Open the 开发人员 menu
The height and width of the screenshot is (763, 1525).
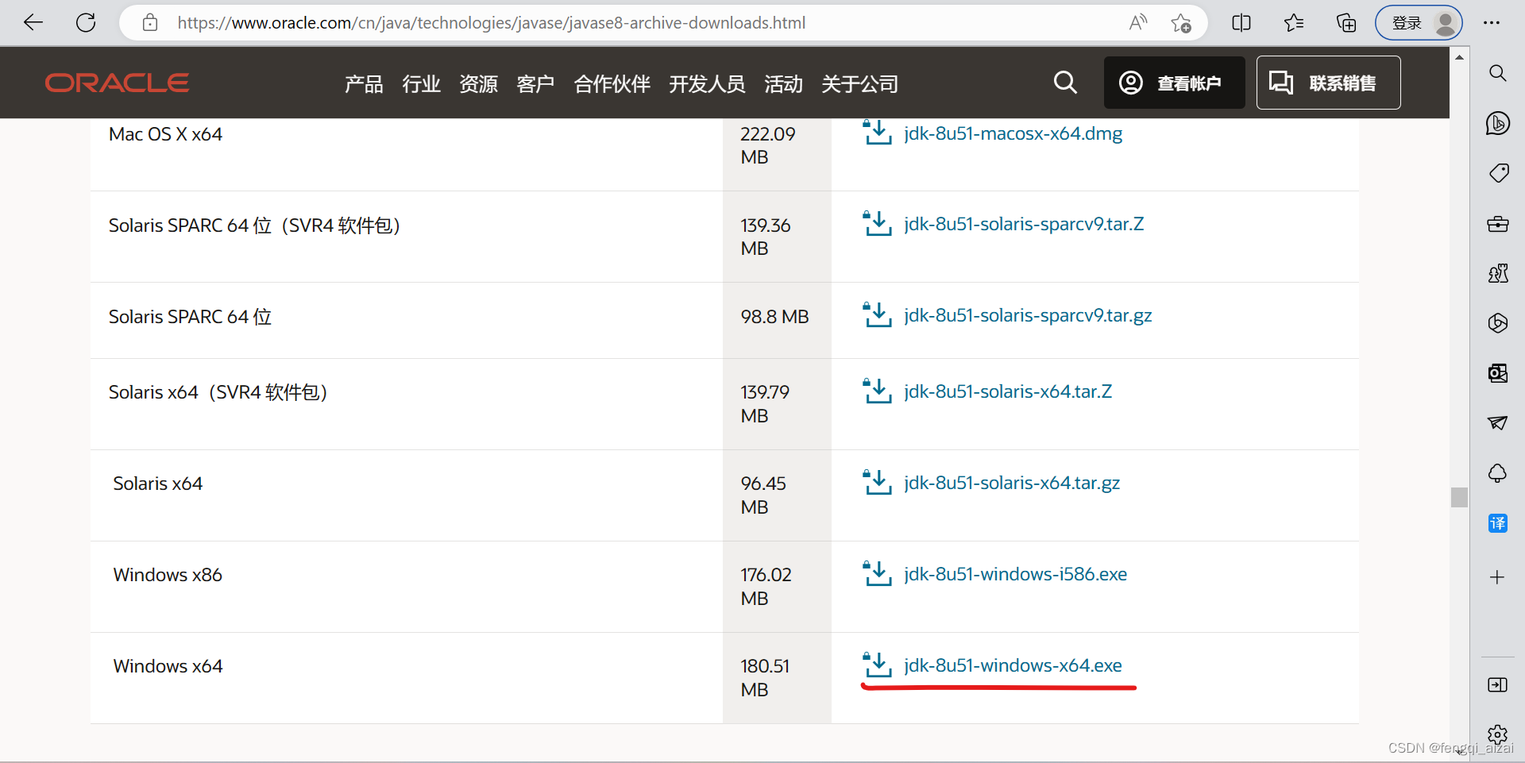point(707,83)
